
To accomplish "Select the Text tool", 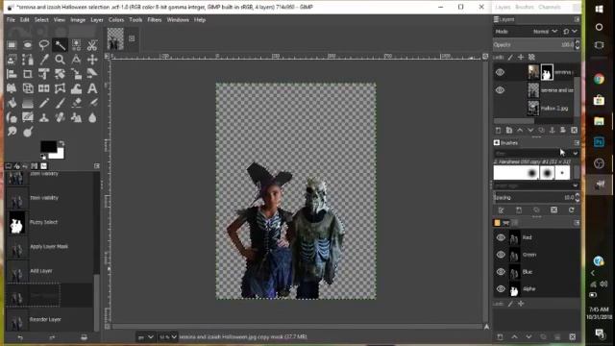I will coord(92,88).
